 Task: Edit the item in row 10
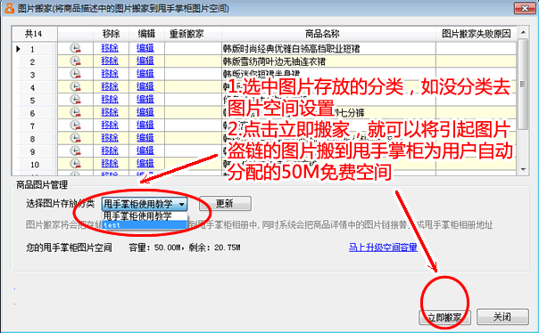pos(145,164)
